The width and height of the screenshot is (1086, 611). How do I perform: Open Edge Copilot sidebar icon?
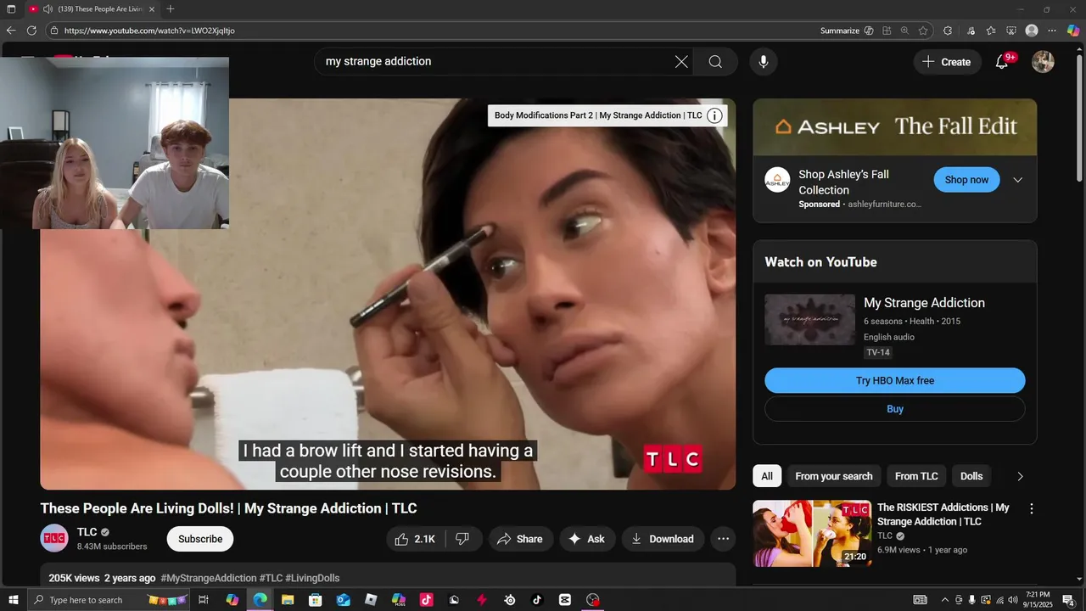tap(1072, 31)
